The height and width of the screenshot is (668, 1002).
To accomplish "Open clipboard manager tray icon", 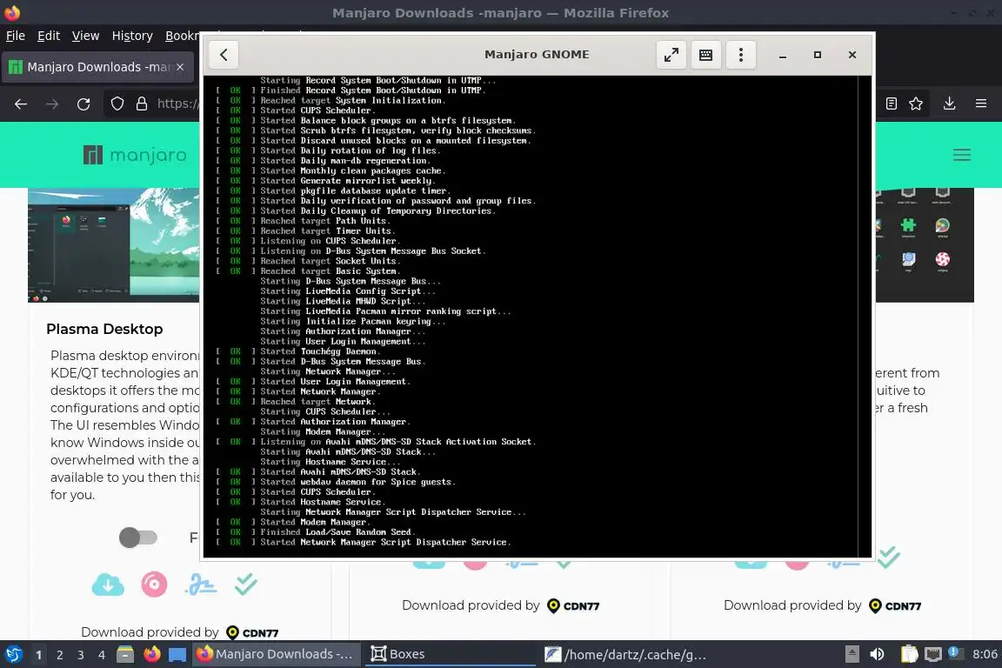I will pos(909,655).
